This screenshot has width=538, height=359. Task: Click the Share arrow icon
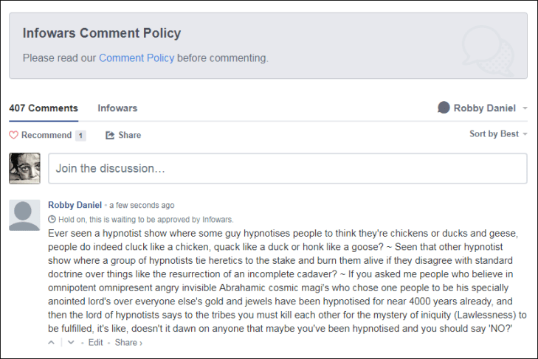point(110,135)
